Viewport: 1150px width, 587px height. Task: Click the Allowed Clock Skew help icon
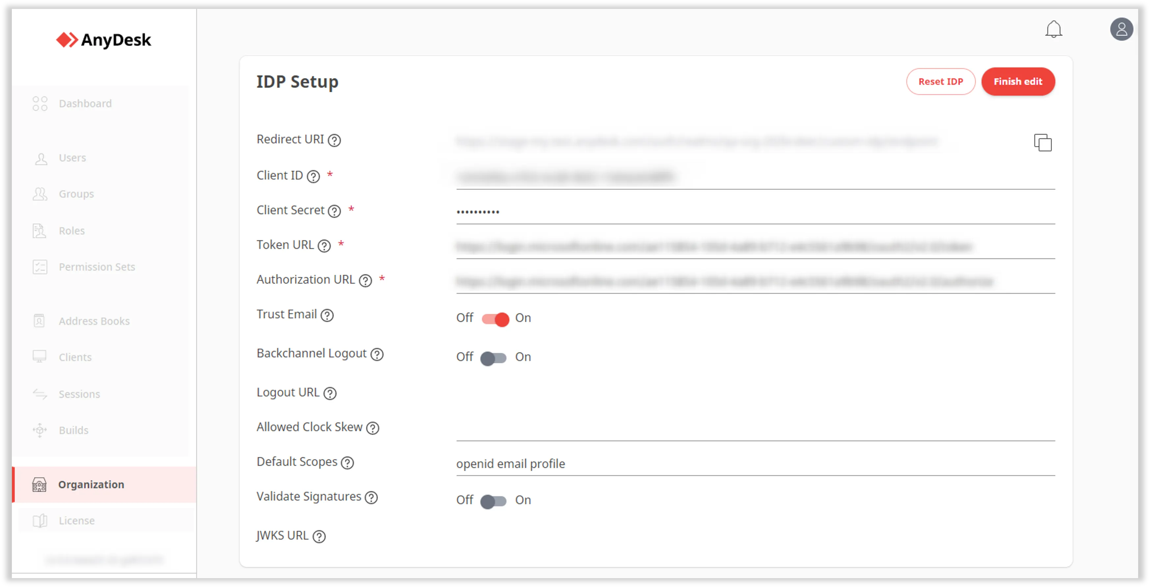[x=373, y=428]
